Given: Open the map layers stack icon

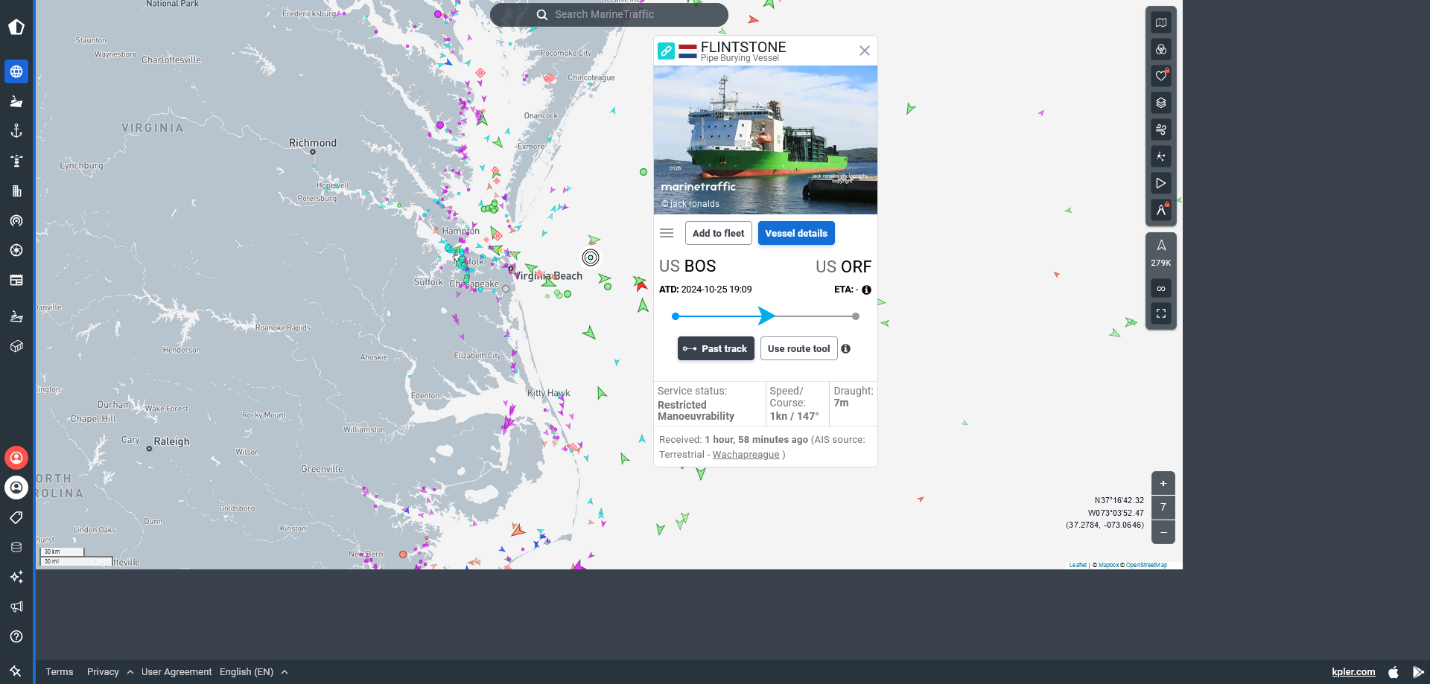Looking at the screenshot, I should point(1161,103).
